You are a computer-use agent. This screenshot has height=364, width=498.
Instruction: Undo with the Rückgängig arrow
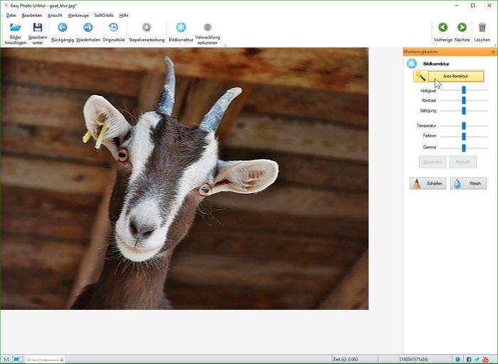tap(63, 28)
